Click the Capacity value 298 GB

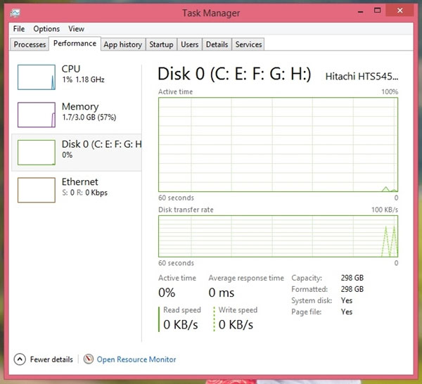tap(352, 278)
